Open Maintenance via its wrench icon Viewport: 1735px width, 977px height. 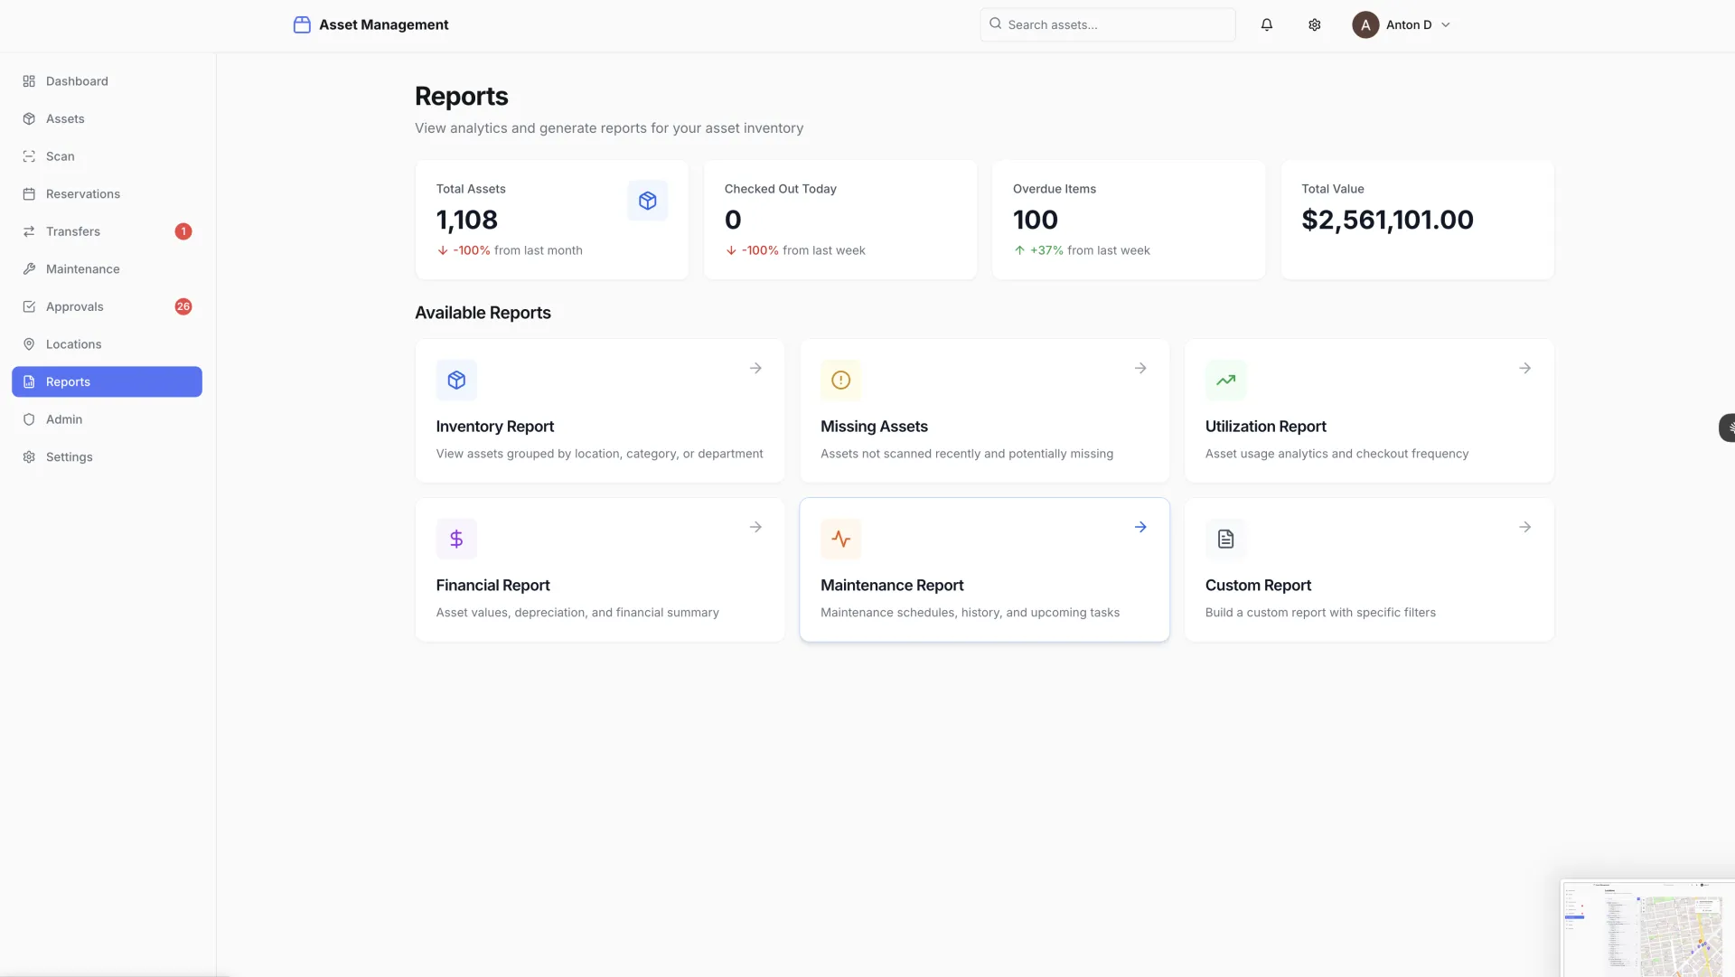(x=28, y=268)
